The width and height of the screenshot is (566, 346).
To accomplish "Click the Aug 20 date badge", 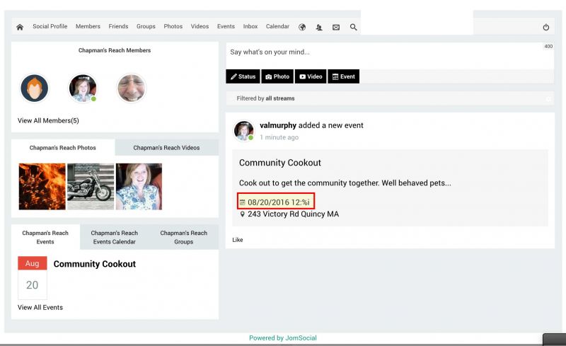I will click(x=33, y=277).
